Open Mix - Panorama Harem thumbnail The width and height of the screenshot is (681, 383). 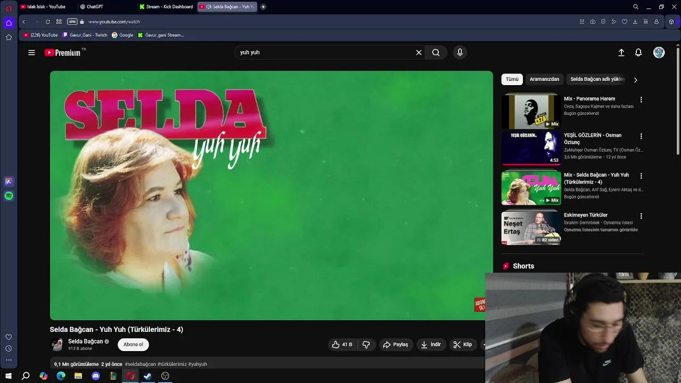pyautogui.click(x=531, y=112)
